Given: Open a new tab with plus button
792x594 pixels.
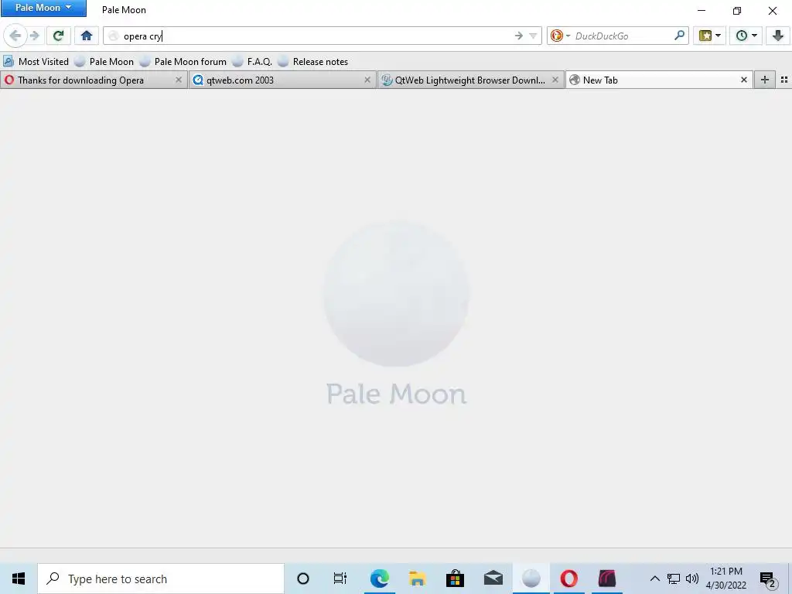Looking at the screenshot, I should tap(765, 80).
